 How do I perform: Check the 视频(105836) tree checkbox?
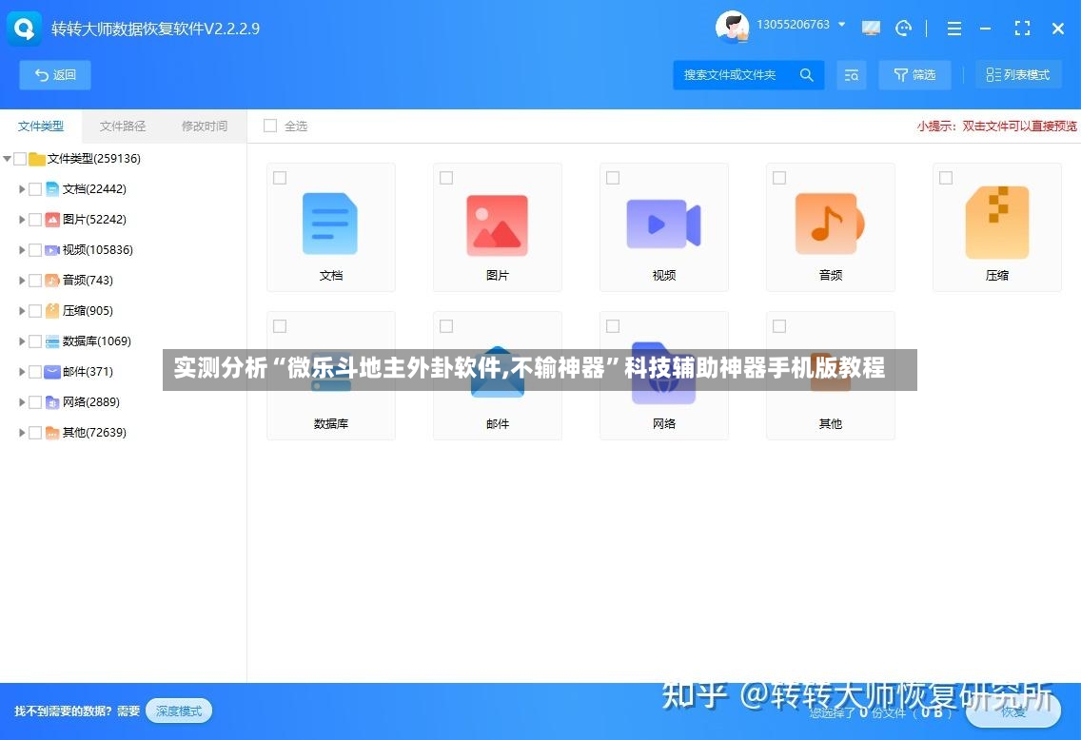click(x=35, y=249)
